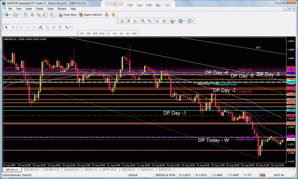Click the 163/1 kb connection status
Screen dimensions: 298x179
point(279,175)
